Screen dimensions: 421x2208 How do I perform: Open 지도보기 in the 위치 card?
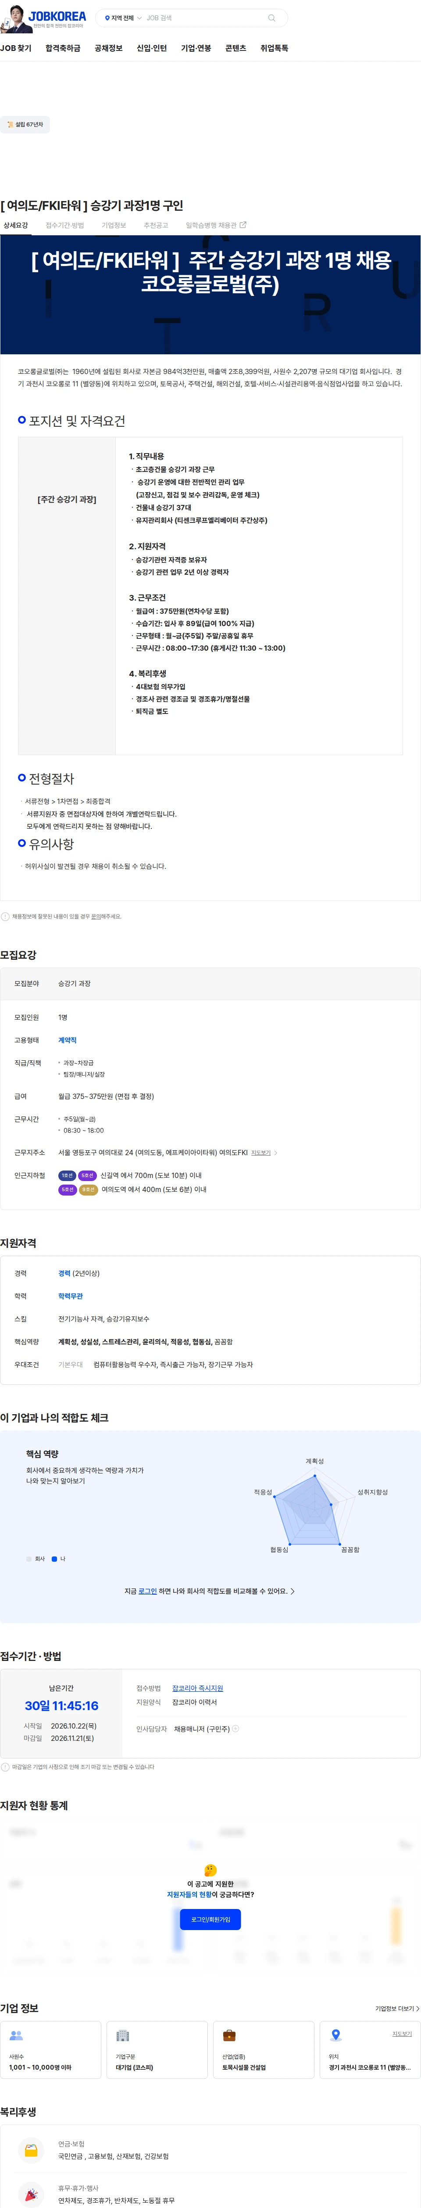pyautogui.click(x=401, y=2034)
